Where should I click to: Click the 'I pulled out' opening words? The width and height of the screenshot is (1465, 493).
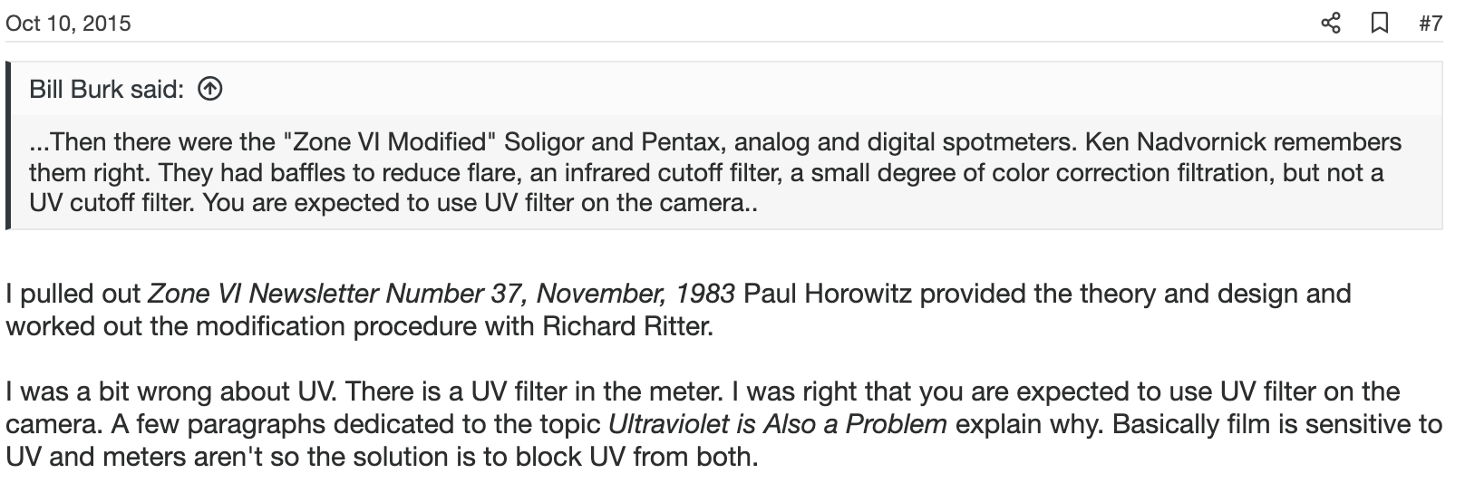click(x=73, y=294)
